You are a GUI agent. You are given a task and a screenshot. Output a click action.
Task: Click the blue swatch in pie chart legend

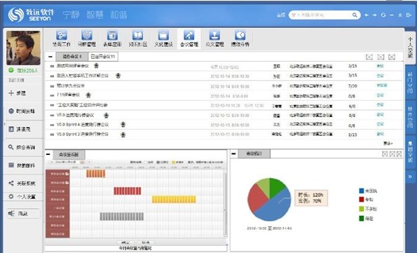point(362,191)
